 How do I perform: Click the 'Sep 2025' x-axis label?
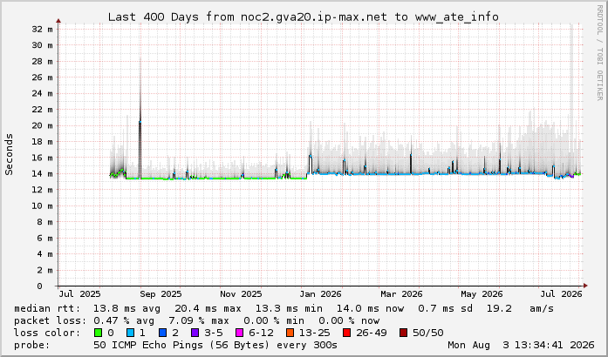tap(161, 294)
